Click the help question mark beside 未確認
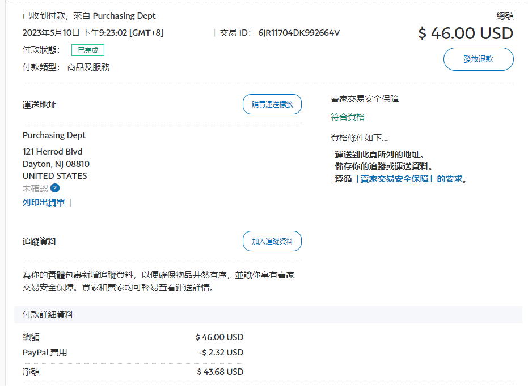Screen dimensions: 528x386 click(x=55, y=188)
